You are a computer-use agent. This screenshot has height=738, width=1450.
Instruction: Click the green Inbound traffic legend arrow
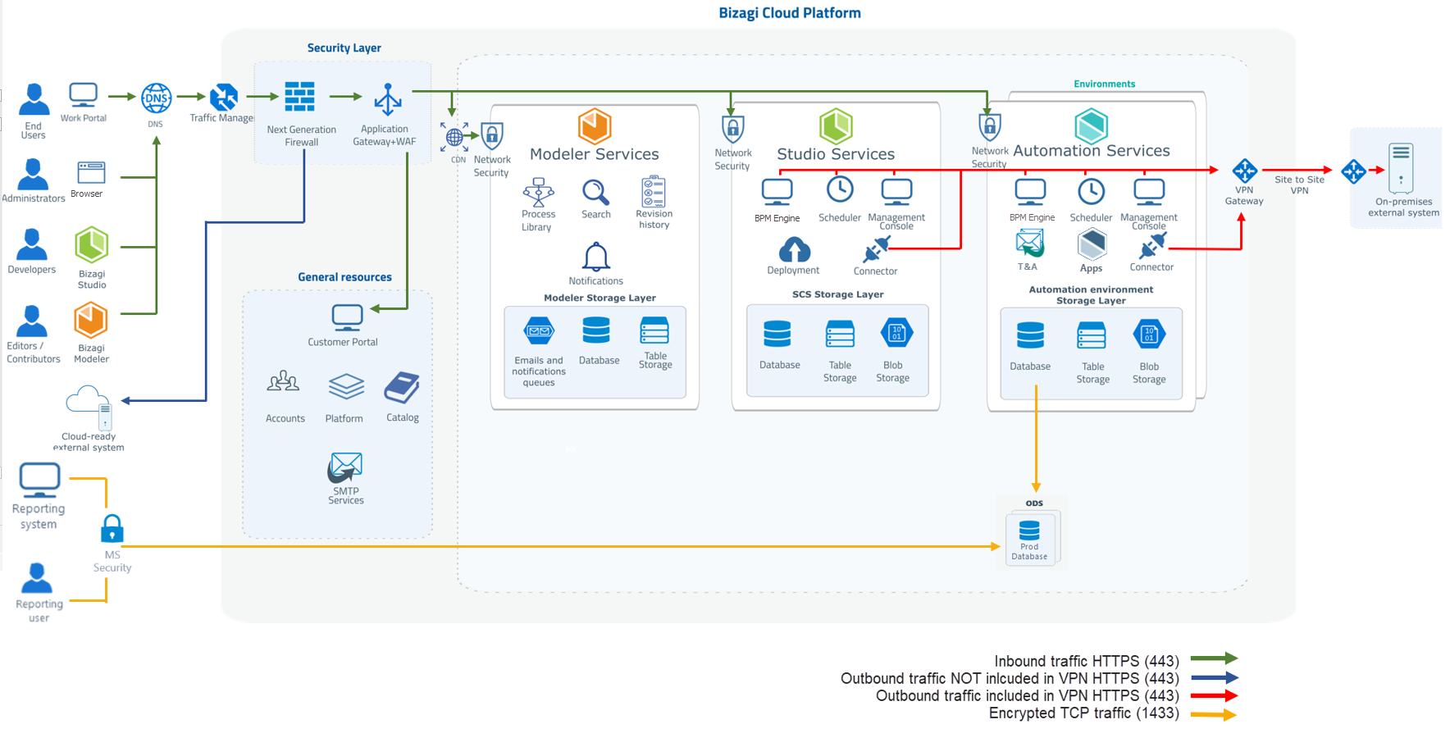point(1213,658)
